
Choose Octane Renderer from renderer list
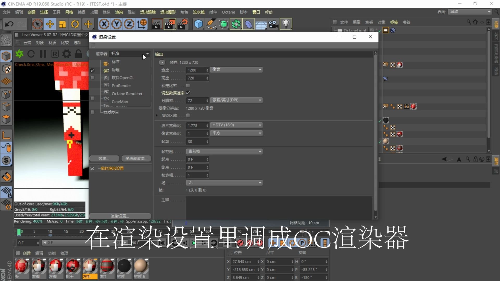(127, 94)
